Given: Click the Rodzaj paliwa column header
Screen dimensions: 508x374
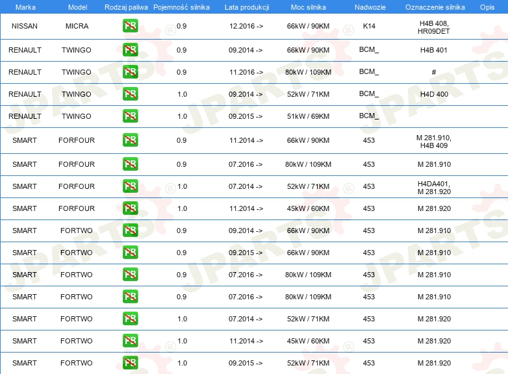Looking at the screenshot, I should 126,6.
